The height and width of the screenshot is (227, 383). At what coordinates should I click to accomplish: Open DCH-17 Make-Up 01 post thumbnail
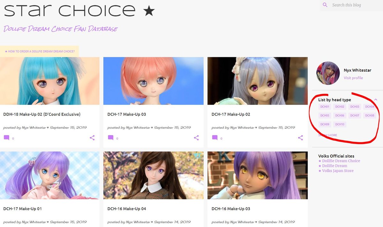(50, 175)
